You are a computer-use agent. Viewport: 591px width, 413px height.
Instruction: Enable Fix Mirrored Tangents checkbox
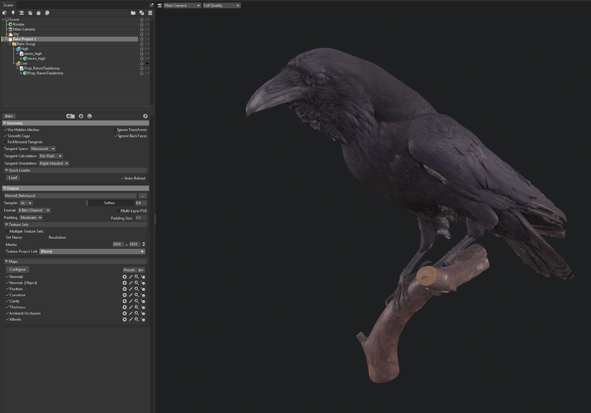point(6,142)
